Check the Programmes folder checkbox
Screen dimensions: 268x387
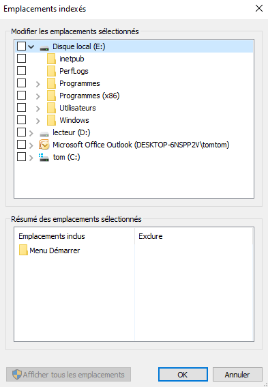[21, 83]
